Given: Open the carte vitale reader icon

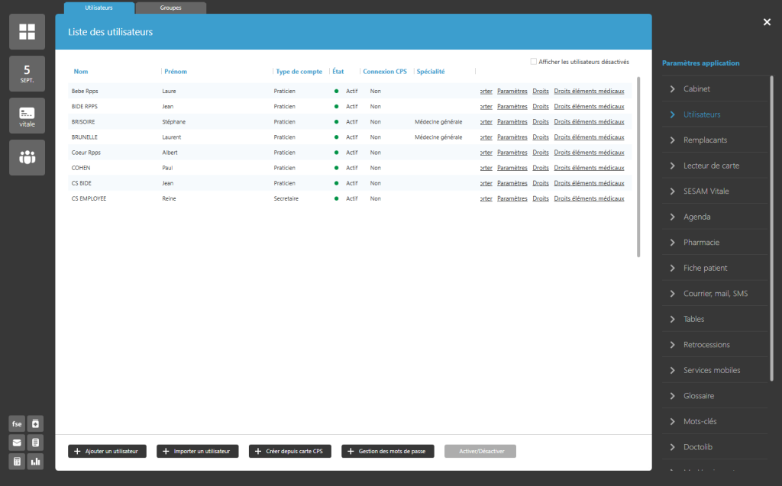Looking at the screenshot, I should [x=27, y=116].
